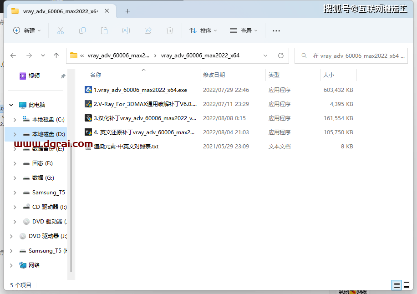
Task: Click the 5 个项目 status text
Action: click(20, 285)
